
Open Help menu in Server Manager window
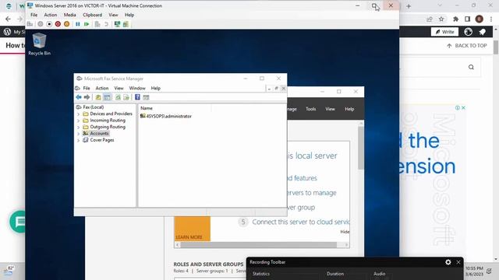[x=349, y=109]
